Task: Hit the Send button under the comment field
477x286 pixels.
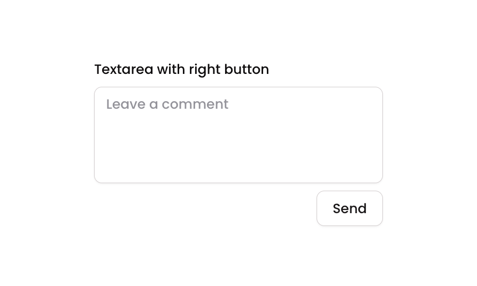Action: tap(349, 208)
